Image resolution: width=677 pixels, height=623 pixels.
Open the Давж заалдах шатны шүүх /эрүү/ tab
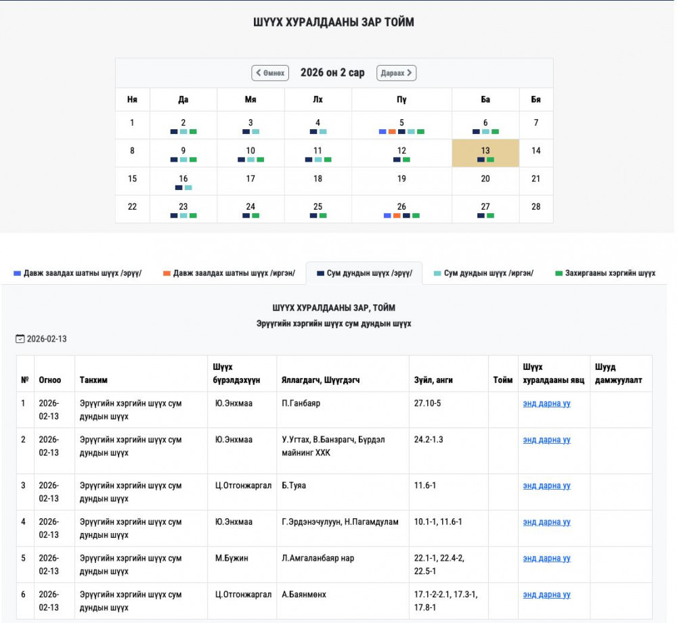78,273
